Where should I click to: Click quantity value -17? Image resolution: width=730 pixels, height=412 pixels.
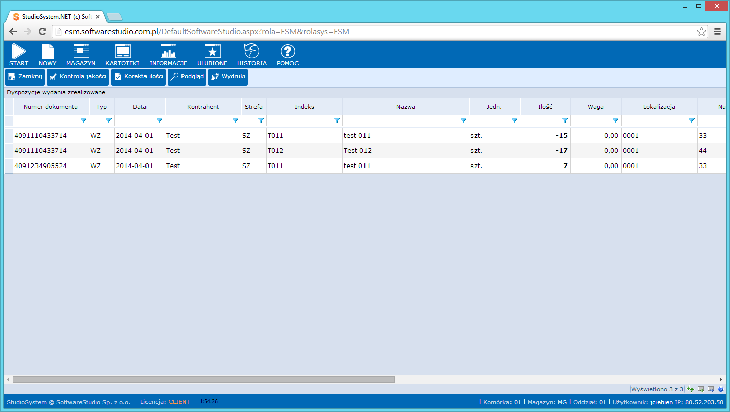(x=563, y=151)
